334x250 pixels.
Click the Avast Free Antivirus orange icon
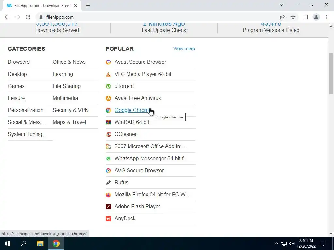pyautogui.click(x=108, y=98)
